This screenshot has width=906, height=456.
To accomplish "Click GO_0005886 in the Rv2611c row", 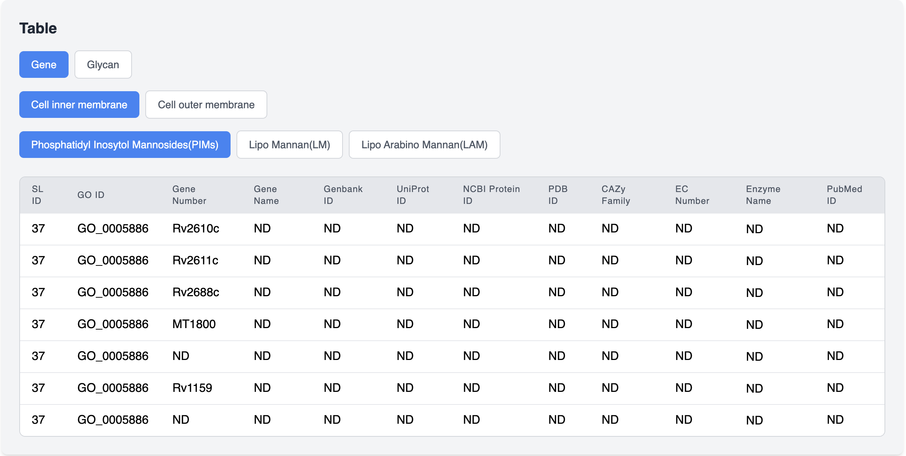I will [113, 260].
